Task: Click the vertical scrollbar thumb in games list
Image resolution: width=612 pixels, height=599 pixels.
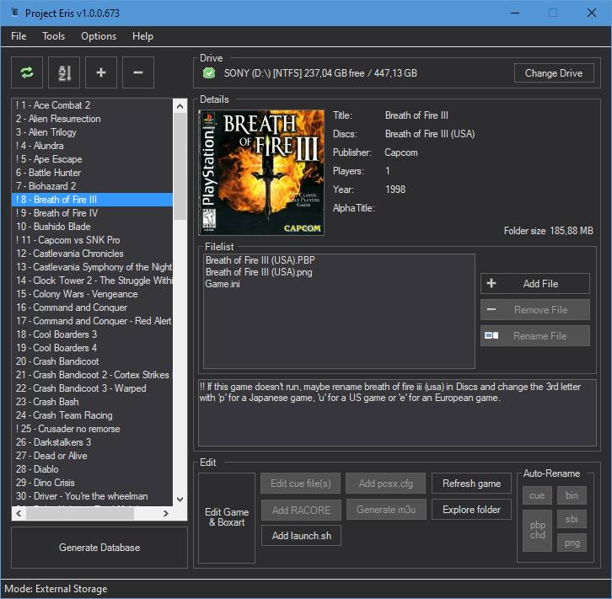Action: coord(180,167)
